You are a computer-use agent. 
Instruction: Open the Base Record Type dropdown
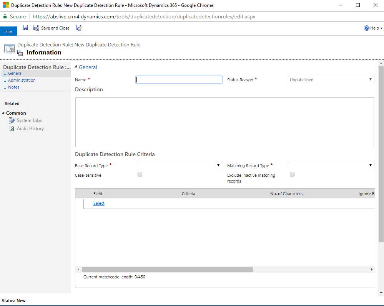click(x=179, y=165)
